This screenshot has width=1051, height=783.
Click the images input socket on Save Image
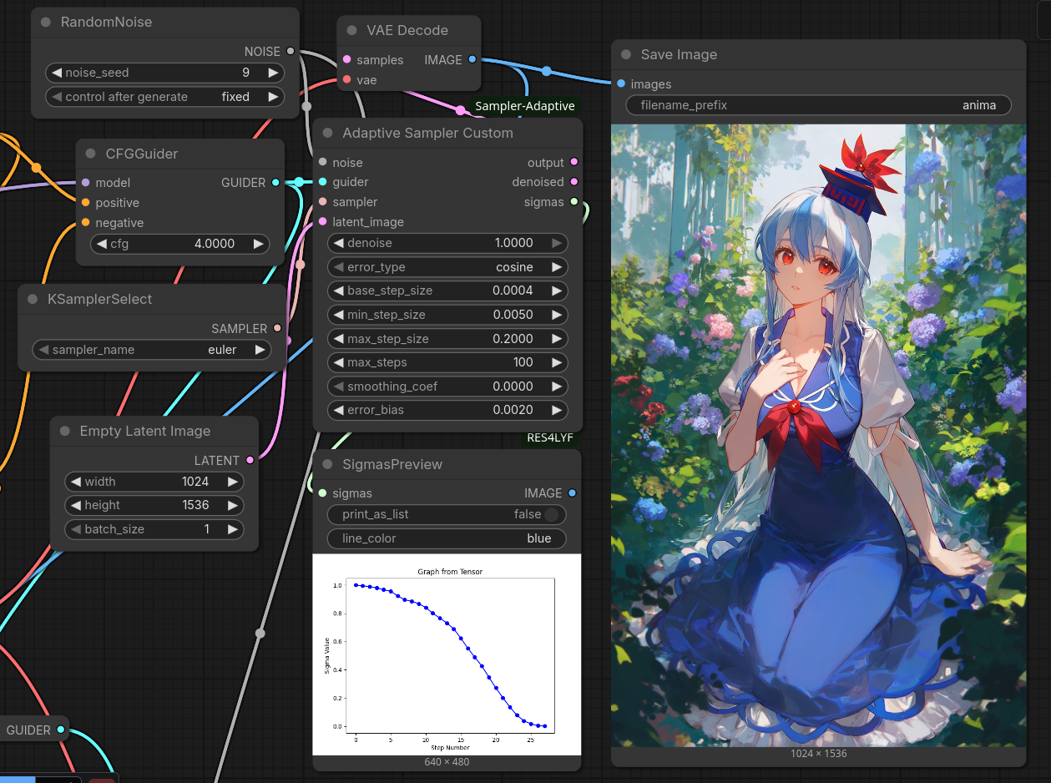pos(621,83)
